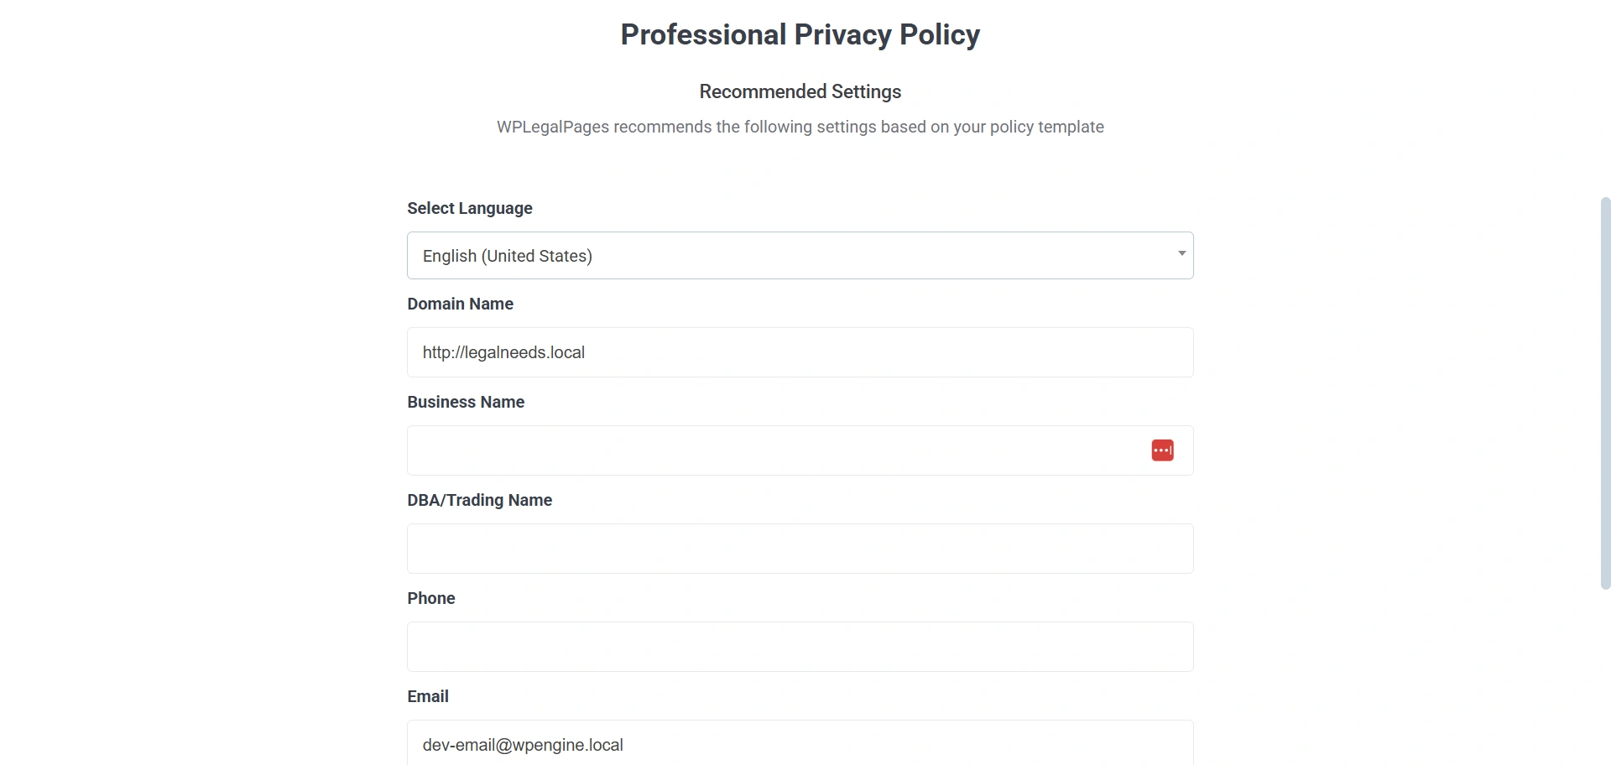Click the "DBA/Trading Name" label
1611x765 pixels.
coord(479,500)
